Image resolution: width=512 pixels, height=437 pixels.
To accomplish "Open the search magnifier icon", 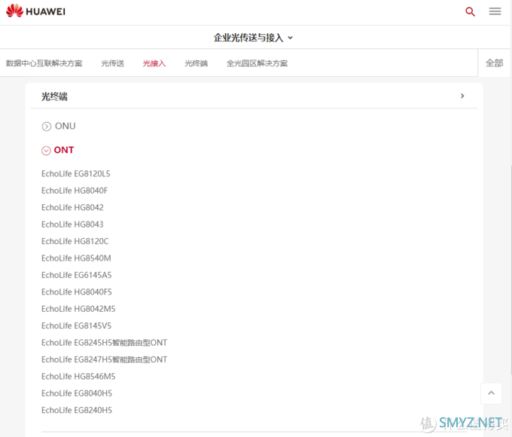I will tap(470, 11).
